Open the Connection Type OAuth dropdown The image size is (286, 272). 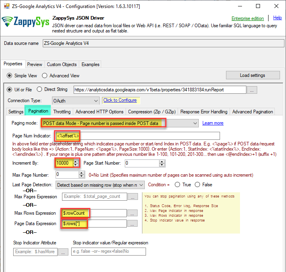tap(76, 101)
